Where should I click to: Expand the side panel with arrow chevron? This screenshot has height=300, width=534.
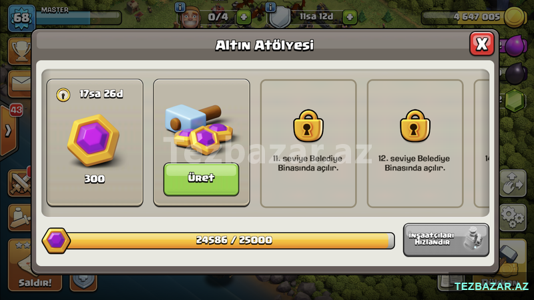coord(9,131)
